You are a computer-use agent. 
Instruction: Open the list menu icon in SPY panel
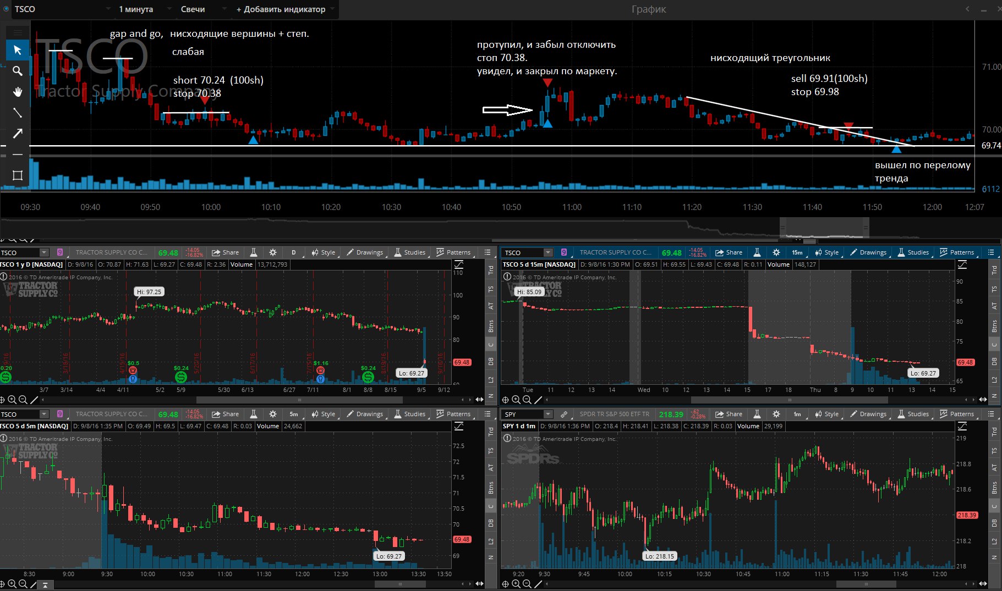click(991, 414)
